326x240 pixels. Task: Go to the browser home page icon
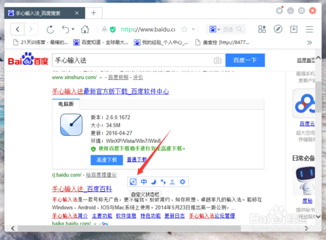tap(85, 29)
